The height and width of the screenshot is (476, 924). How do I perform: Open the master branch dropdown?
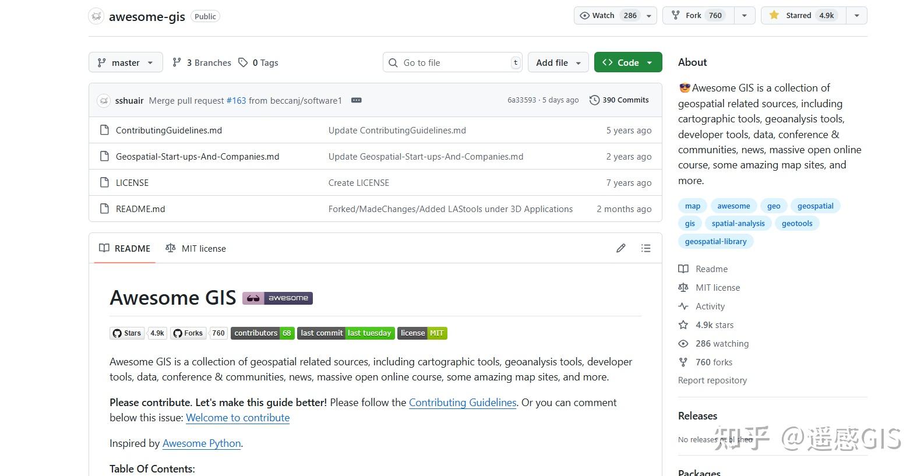click(125, 63)
